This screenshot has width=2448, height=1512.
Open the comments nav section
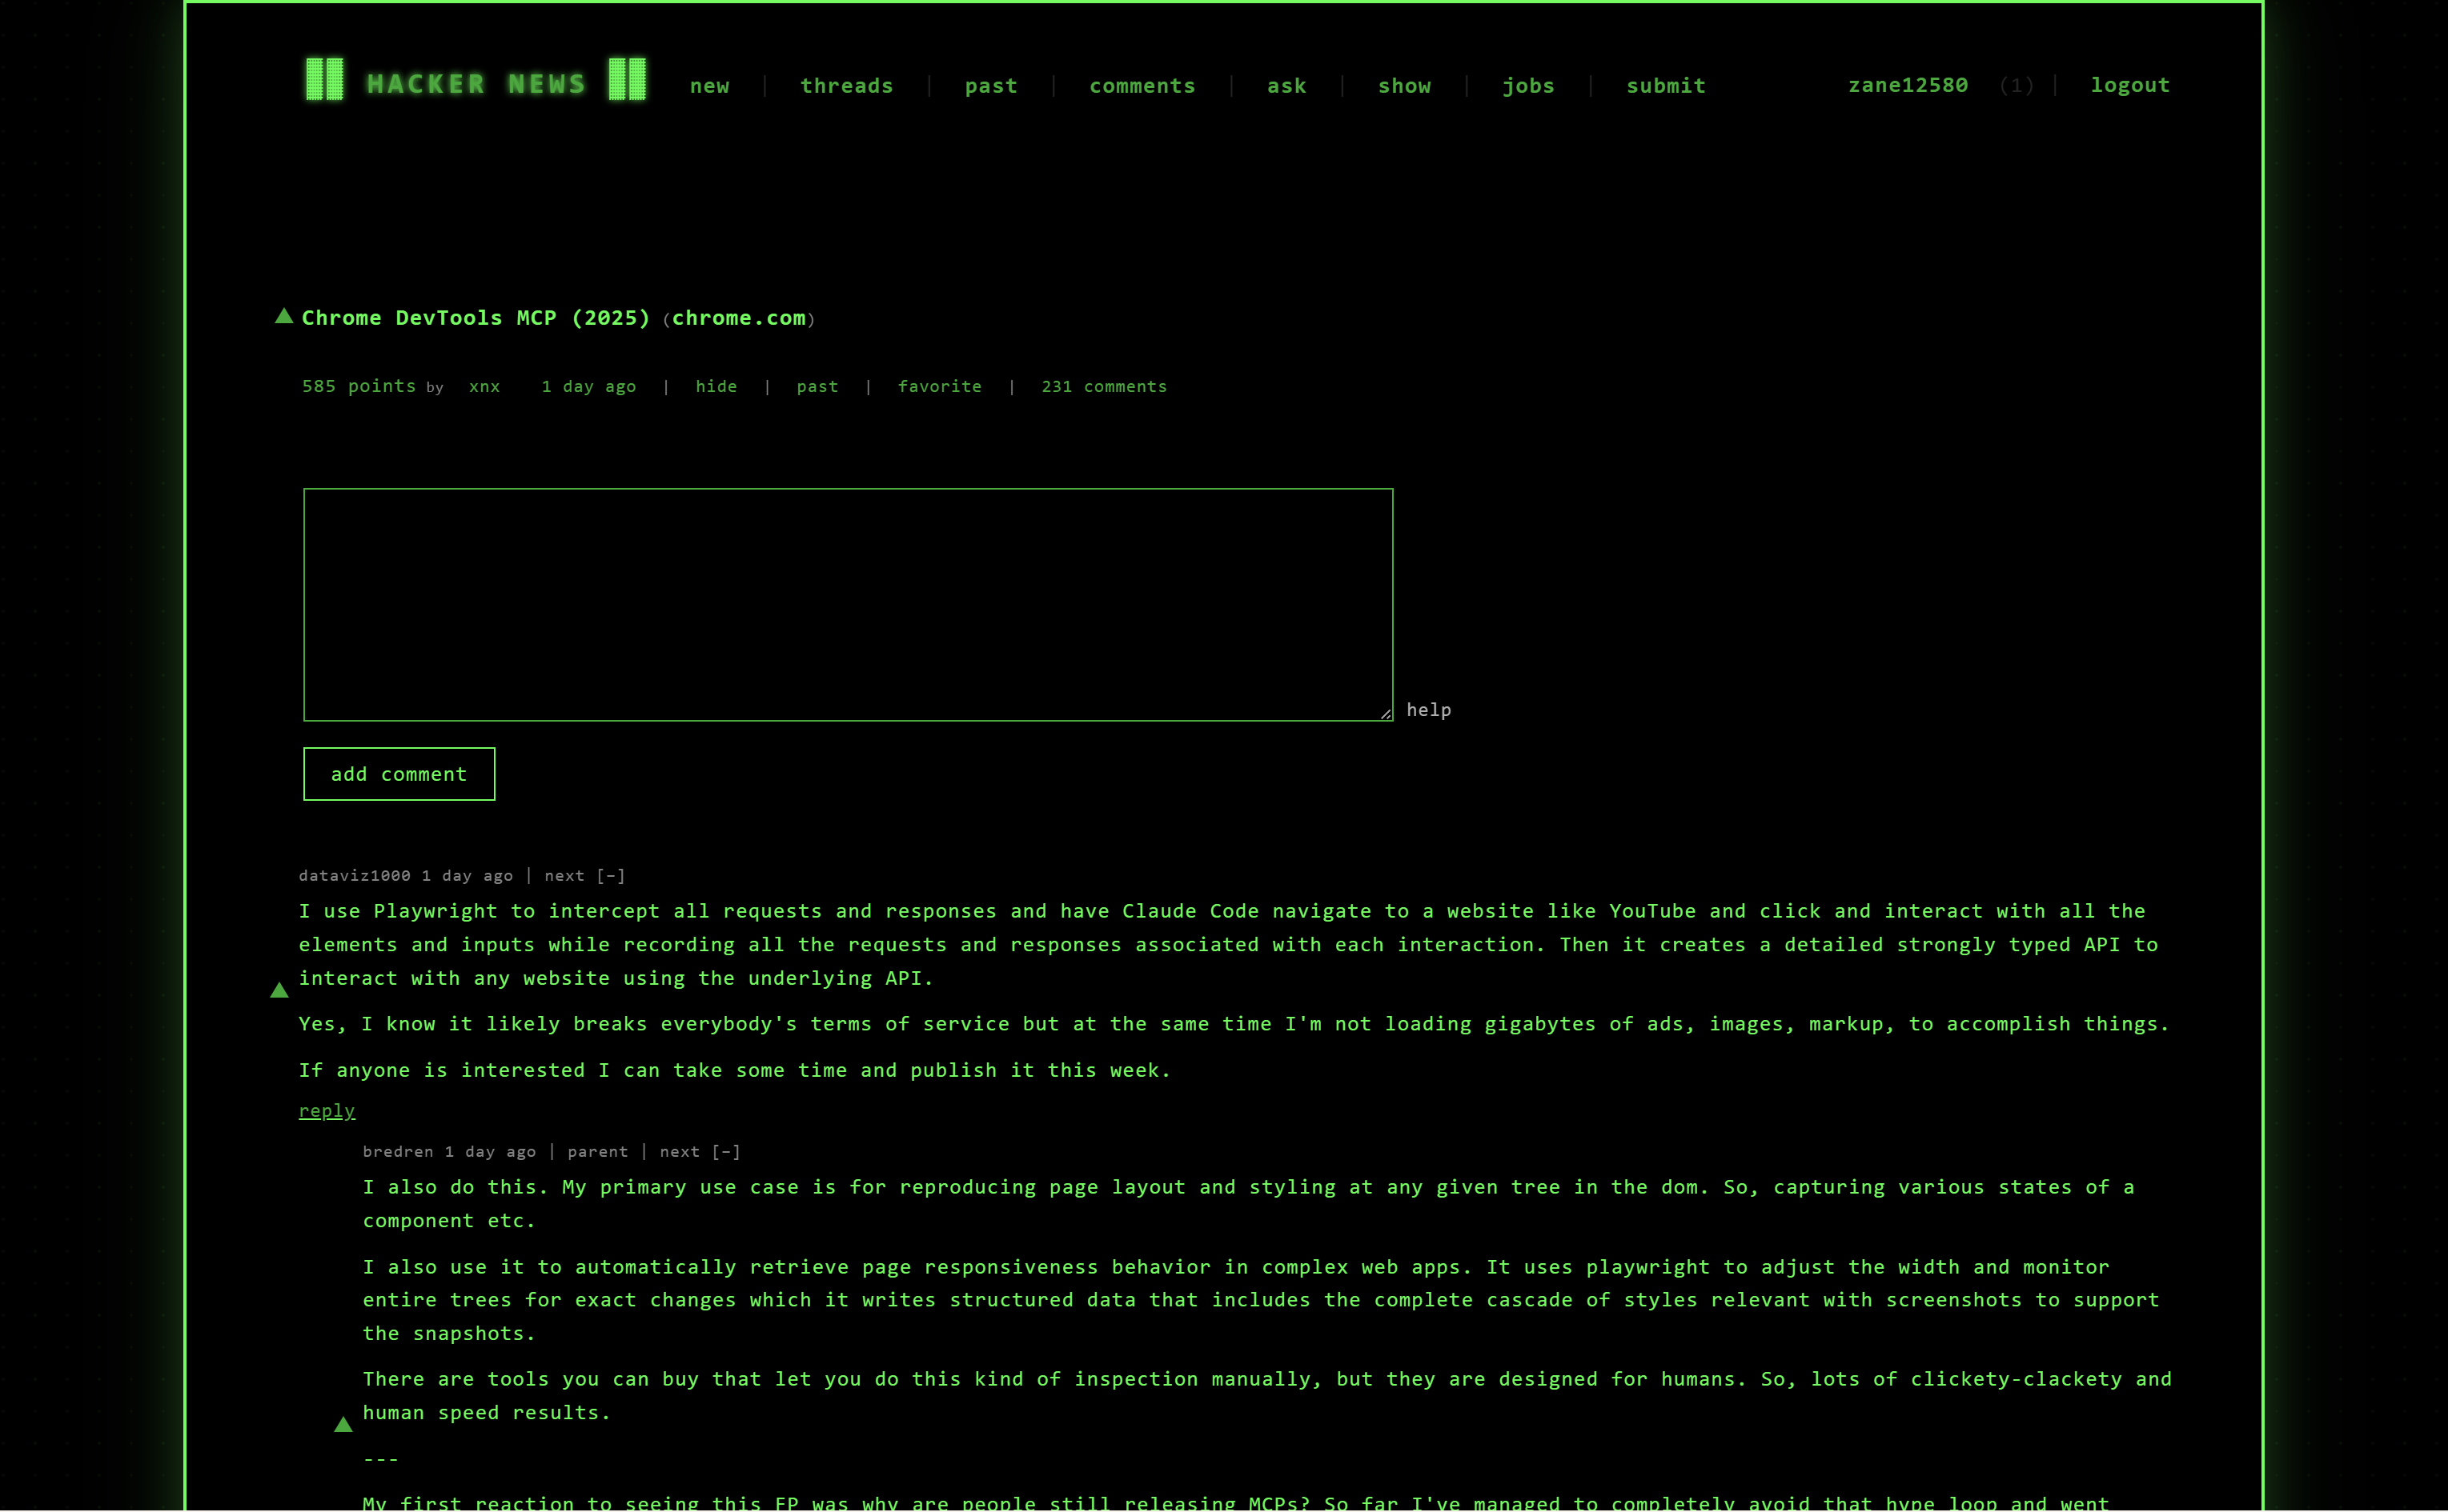(x=1142, y=86)
